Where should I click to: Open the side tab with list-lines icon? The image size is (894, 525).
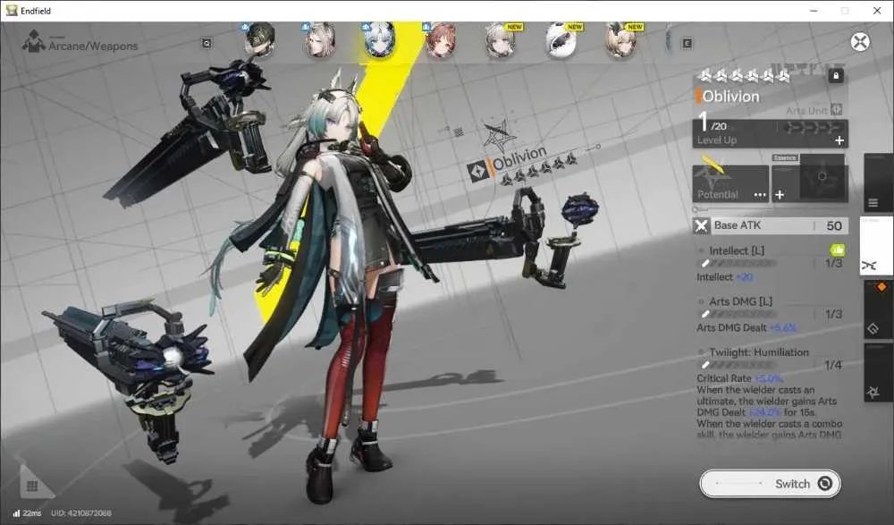pyautogui.click(x=878, y=183)
